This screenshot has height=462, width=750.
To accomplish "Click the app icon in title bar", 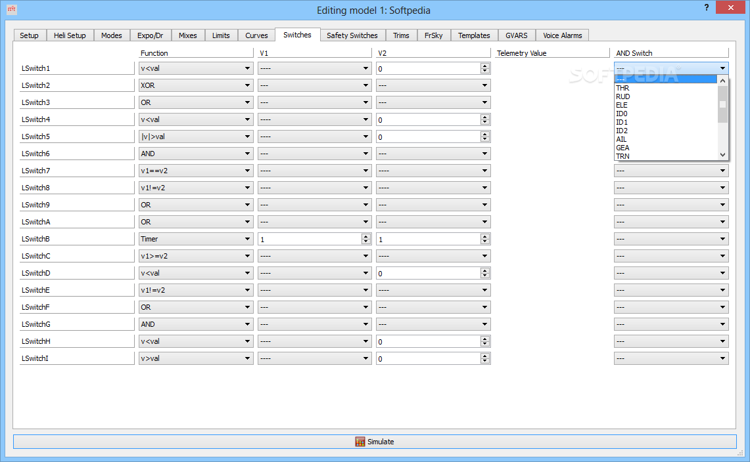I will [11, 9].
